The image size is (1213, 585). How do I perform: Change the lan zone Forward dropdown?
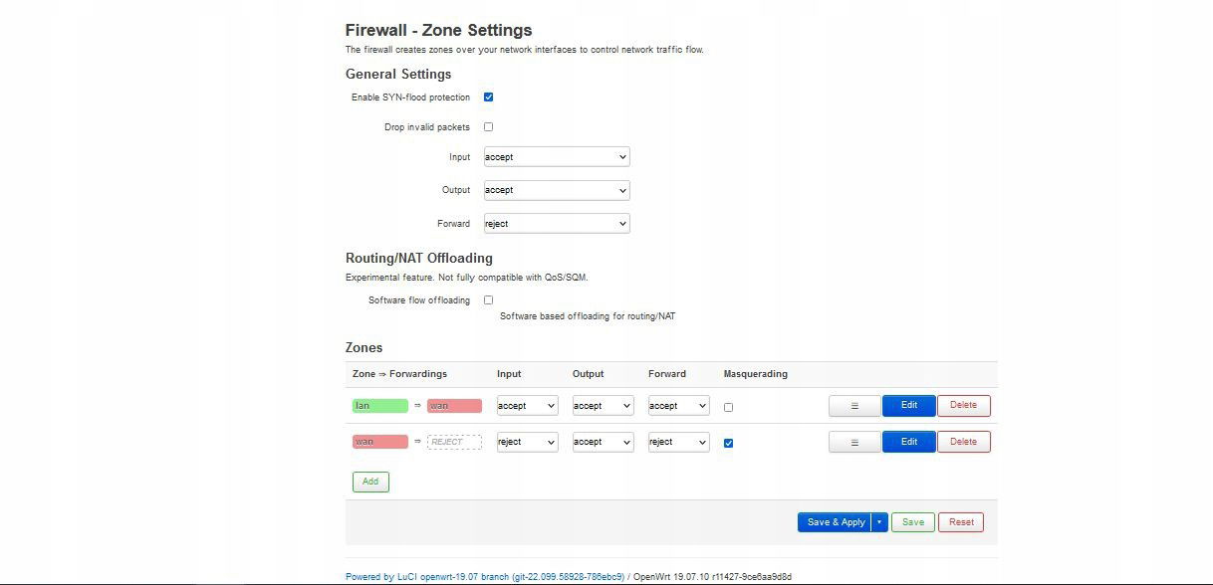[679, 406]
